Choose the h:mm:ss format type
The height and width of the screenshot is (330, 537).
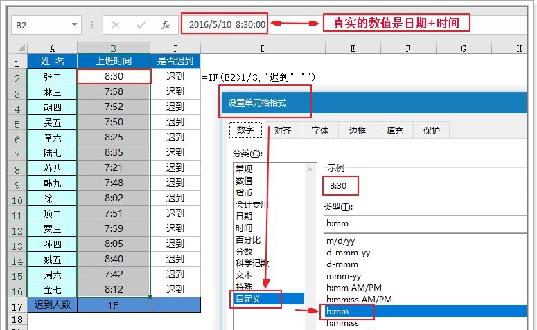click(x=342, y=323)
